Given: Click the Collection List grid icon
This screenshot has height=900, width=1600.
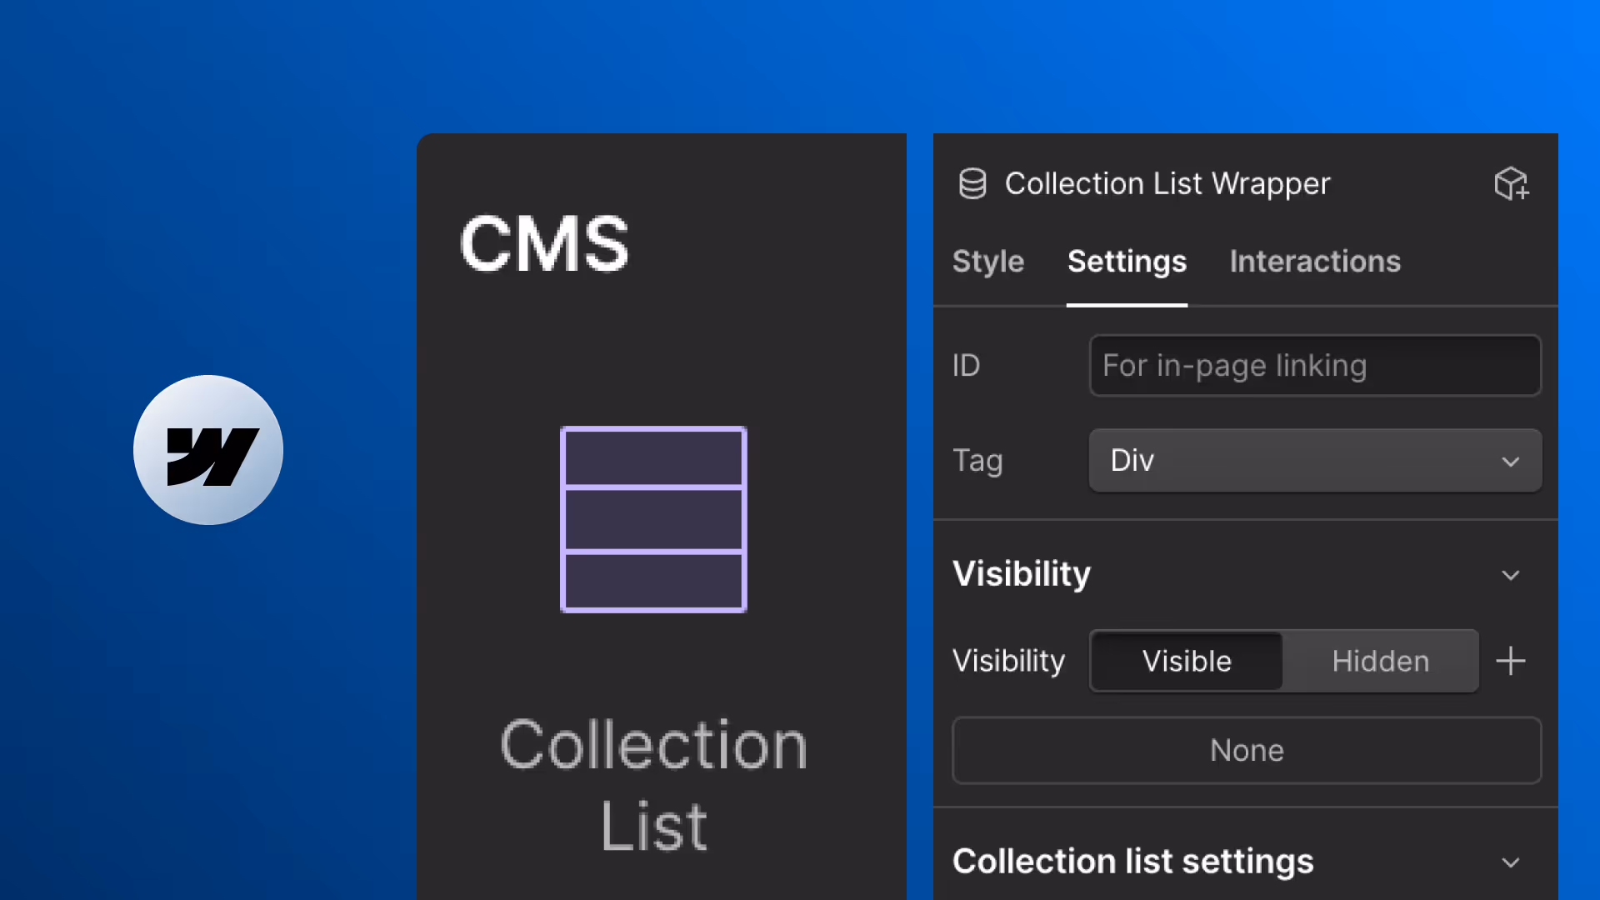Looking at the screenshot, I should [x=653, y=519].
